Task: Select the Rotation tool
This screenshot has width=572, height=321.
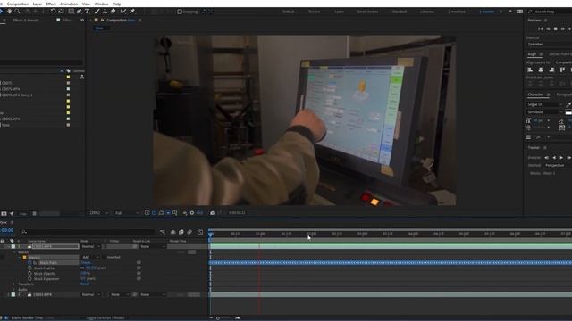Action: [53, 12]
